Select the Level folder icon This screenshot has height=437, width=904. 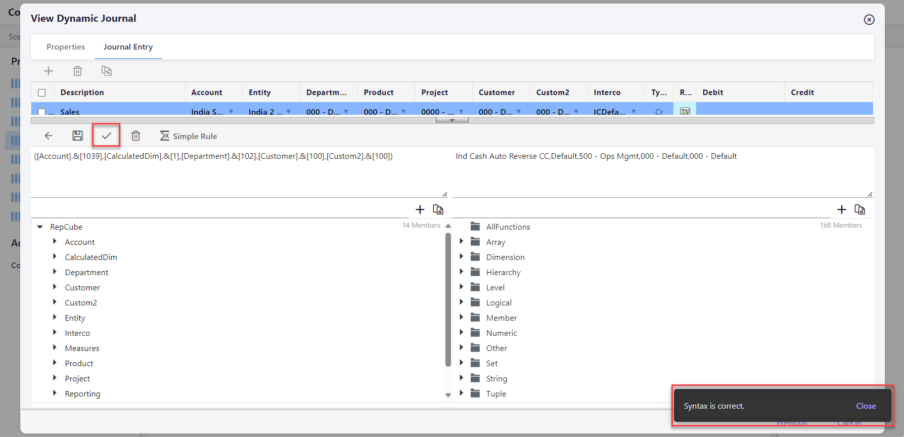(475, 287)
